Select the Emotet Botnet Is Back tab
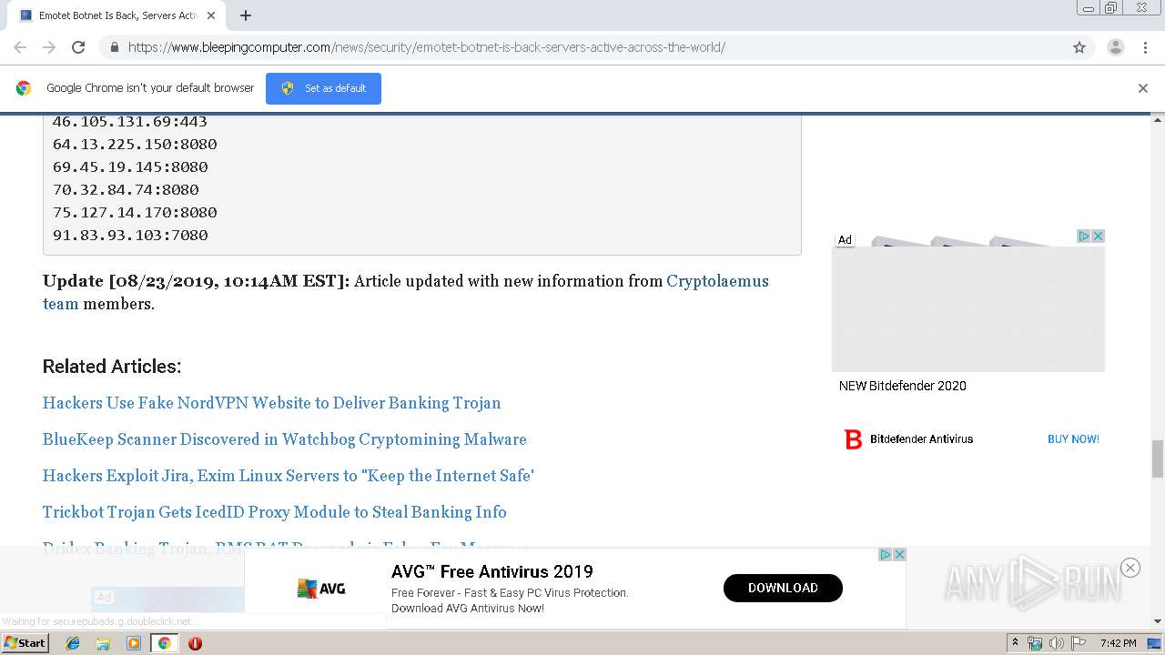Image resolution: width=1165 pixels, height=655 pixels. tap(116, 15)
